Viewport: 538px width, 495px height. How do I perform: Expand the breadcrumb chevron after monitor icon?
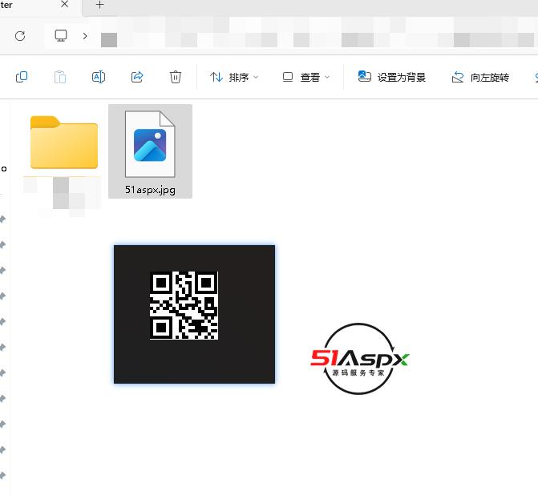click(85, 36)
